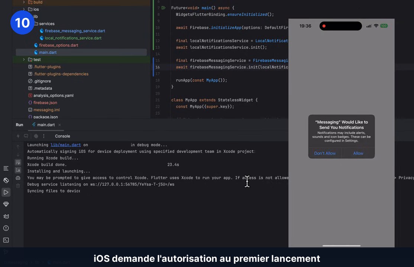
Task: Click 'Installing and launching...' console line
Action: (58, 171)
